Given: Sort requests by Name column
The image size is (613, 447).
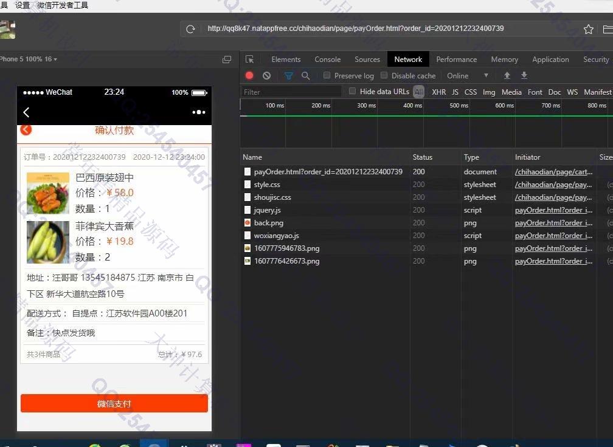Looking at the screenshot, I should point(252,157).
